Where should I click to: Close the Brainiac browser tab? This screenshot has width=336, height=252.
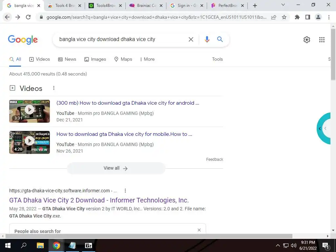pos(161,6)
